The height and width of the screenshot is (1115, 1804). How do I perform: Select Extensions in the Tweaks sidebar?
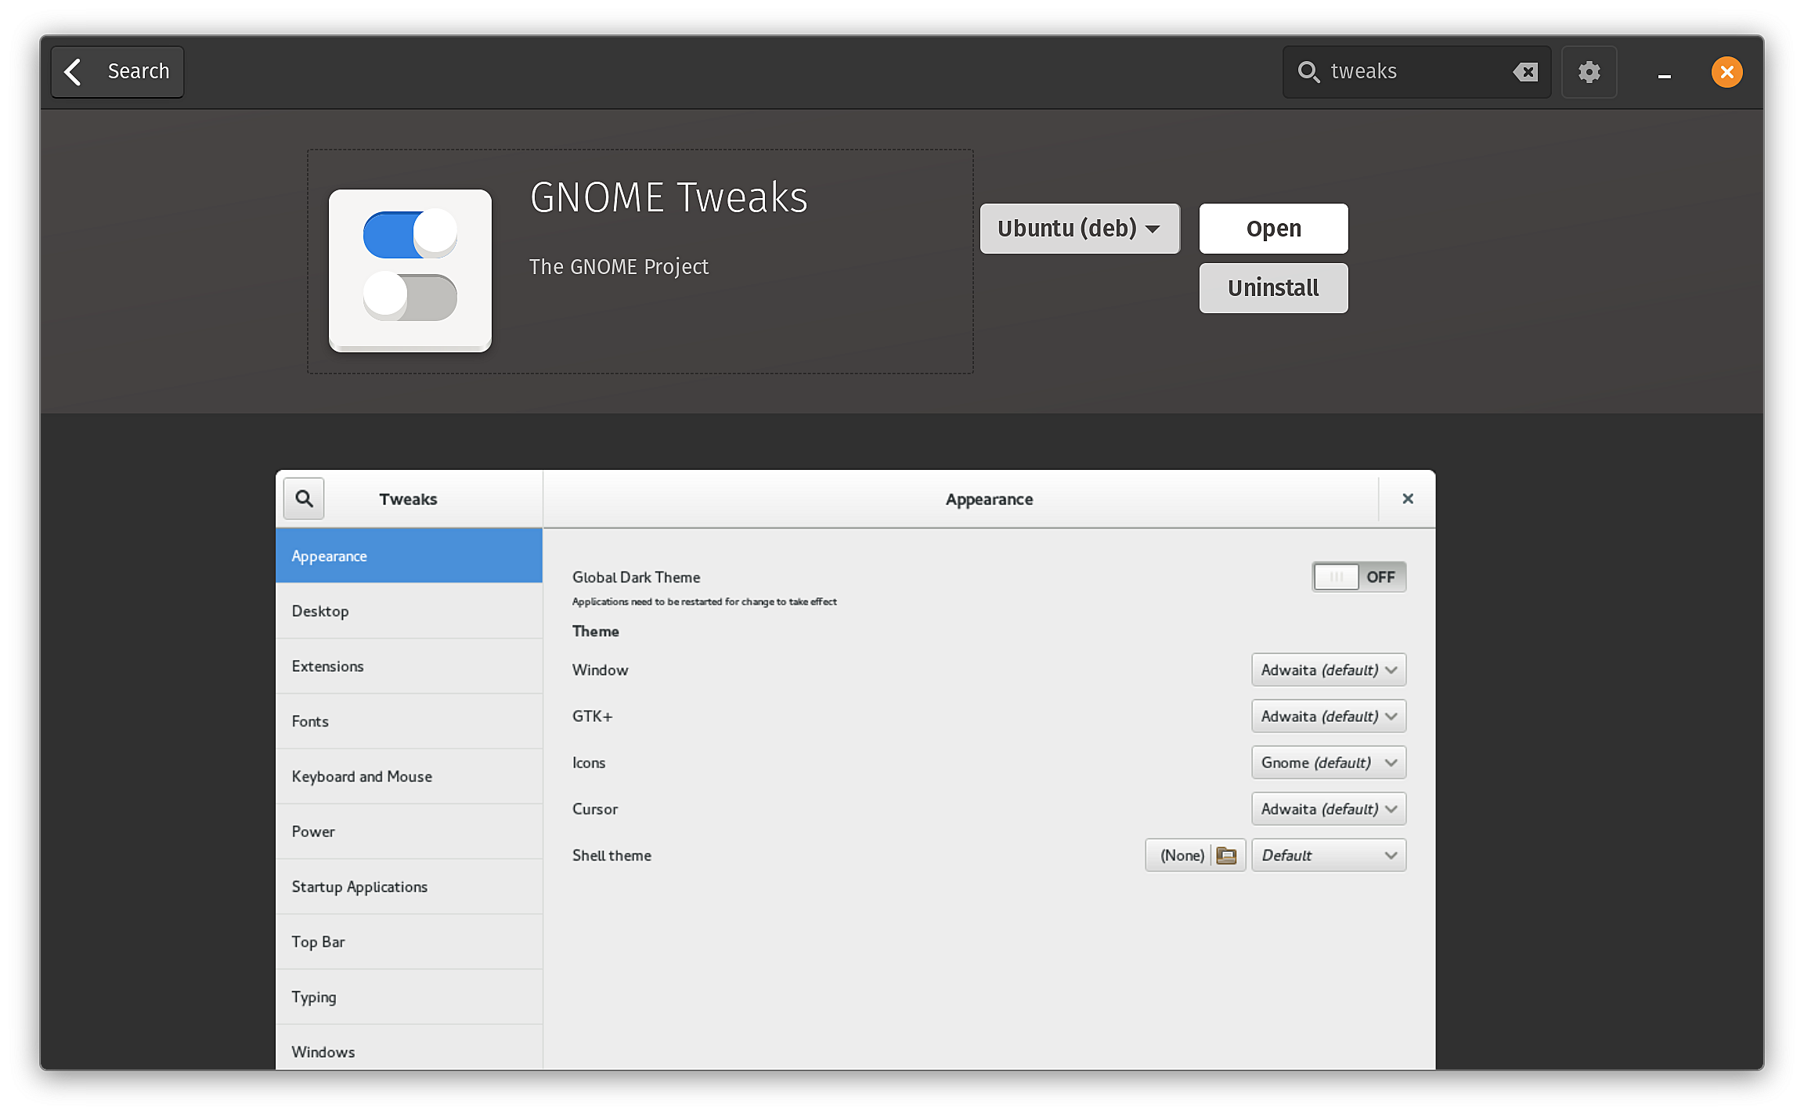coord(409,666)
